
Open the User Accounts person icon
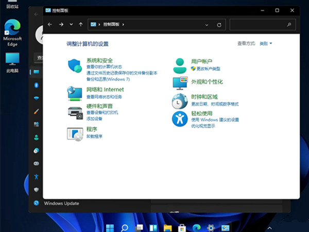click(x=179, y=65)
